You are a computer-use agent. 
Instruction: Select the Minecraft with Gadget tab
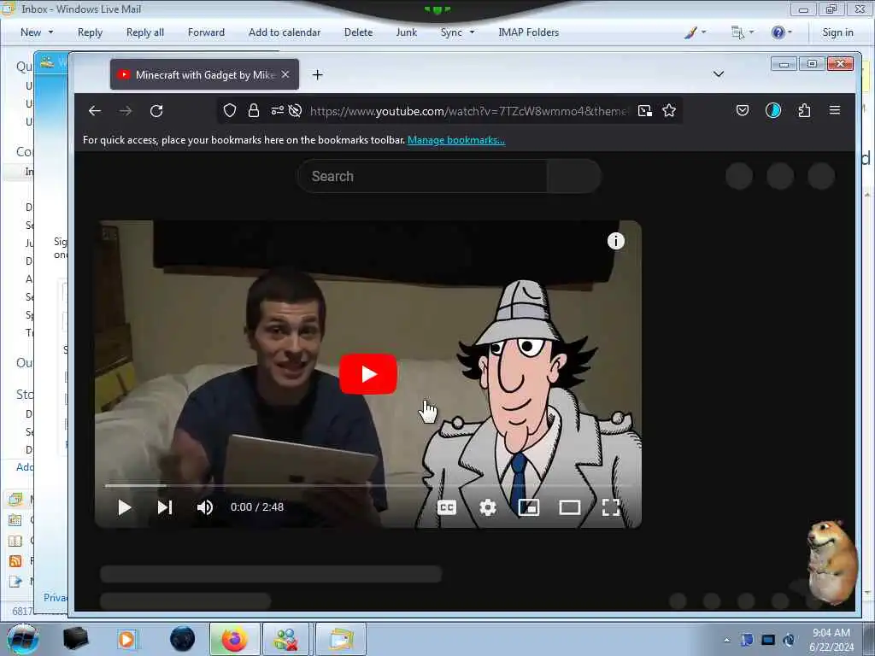[204, 75]
